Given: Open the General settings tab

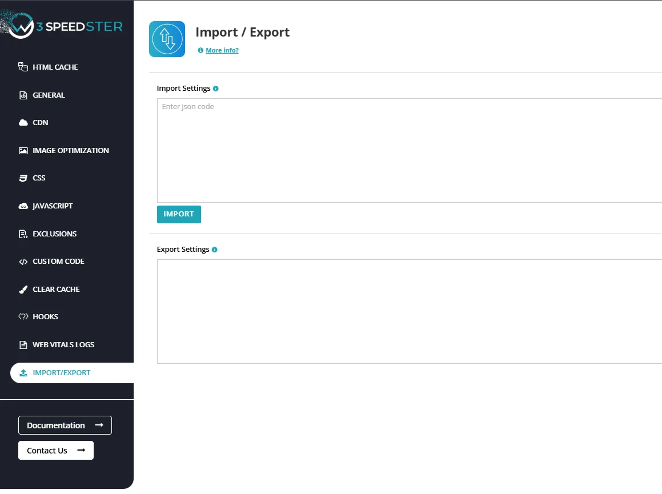Looking at the screenshot, I should pyautogui.click(x=49, y=95).
